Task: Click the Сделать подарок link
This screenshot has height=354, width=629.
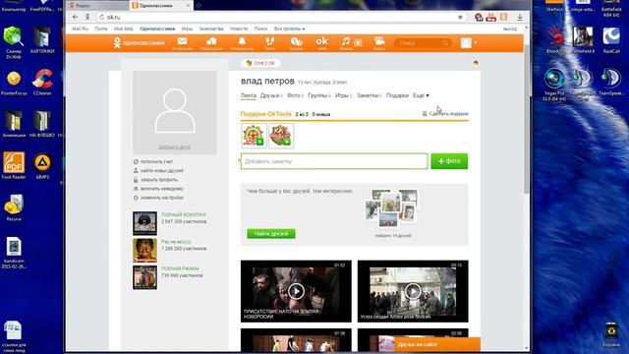Action: [445, 114]
